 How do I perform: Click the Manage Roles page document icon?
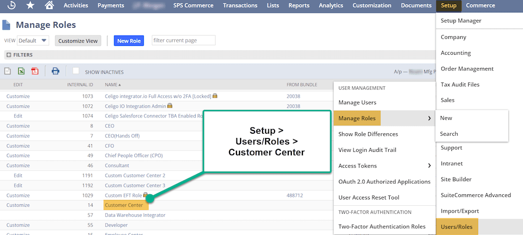click(6, 25)
